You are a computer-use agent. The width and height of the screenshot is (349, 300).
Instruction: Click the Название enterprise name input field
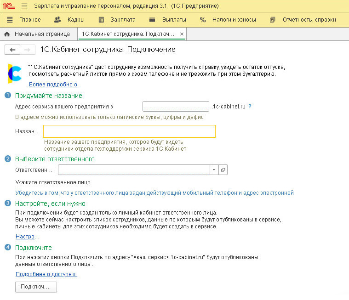tap(129, 131)
